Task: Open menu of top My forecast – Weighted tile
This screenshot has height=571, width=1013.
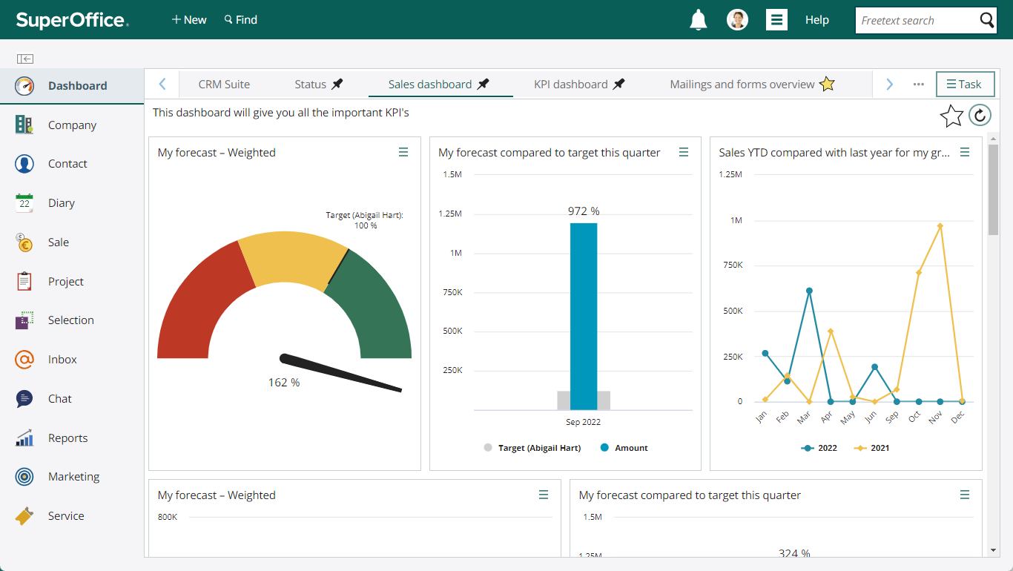Action: point(403,152)
